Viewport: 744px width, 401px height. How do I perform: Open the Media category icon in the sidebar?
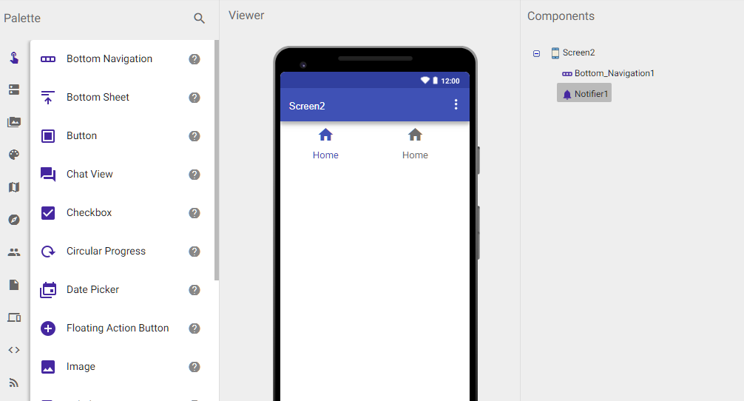[x=14, y=122]
